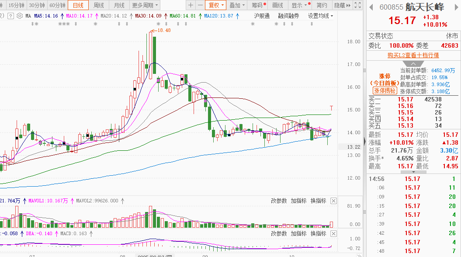Switch to the 15分钟 period tab
This screenshot has width=461, height=257.
[16, 5]
